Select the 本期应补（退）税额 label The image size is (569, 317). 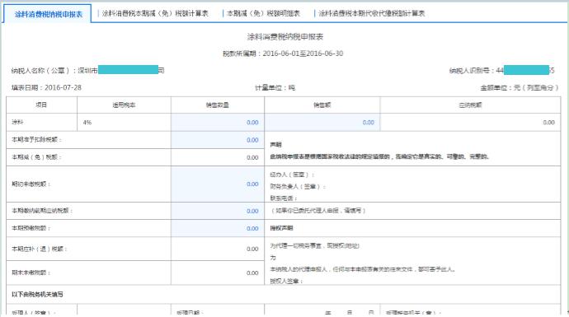click(40, 249)
